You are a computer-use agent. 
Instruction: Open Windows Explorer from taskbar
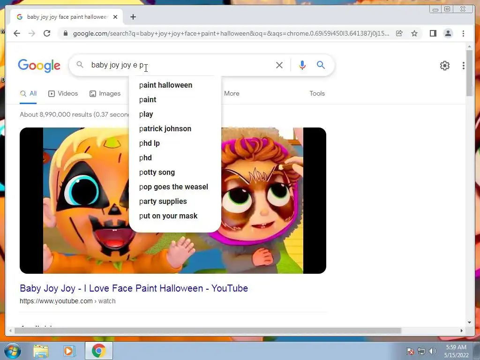(x=41, y=351)
